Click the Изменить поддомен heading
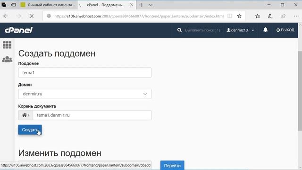 (60, 153)
